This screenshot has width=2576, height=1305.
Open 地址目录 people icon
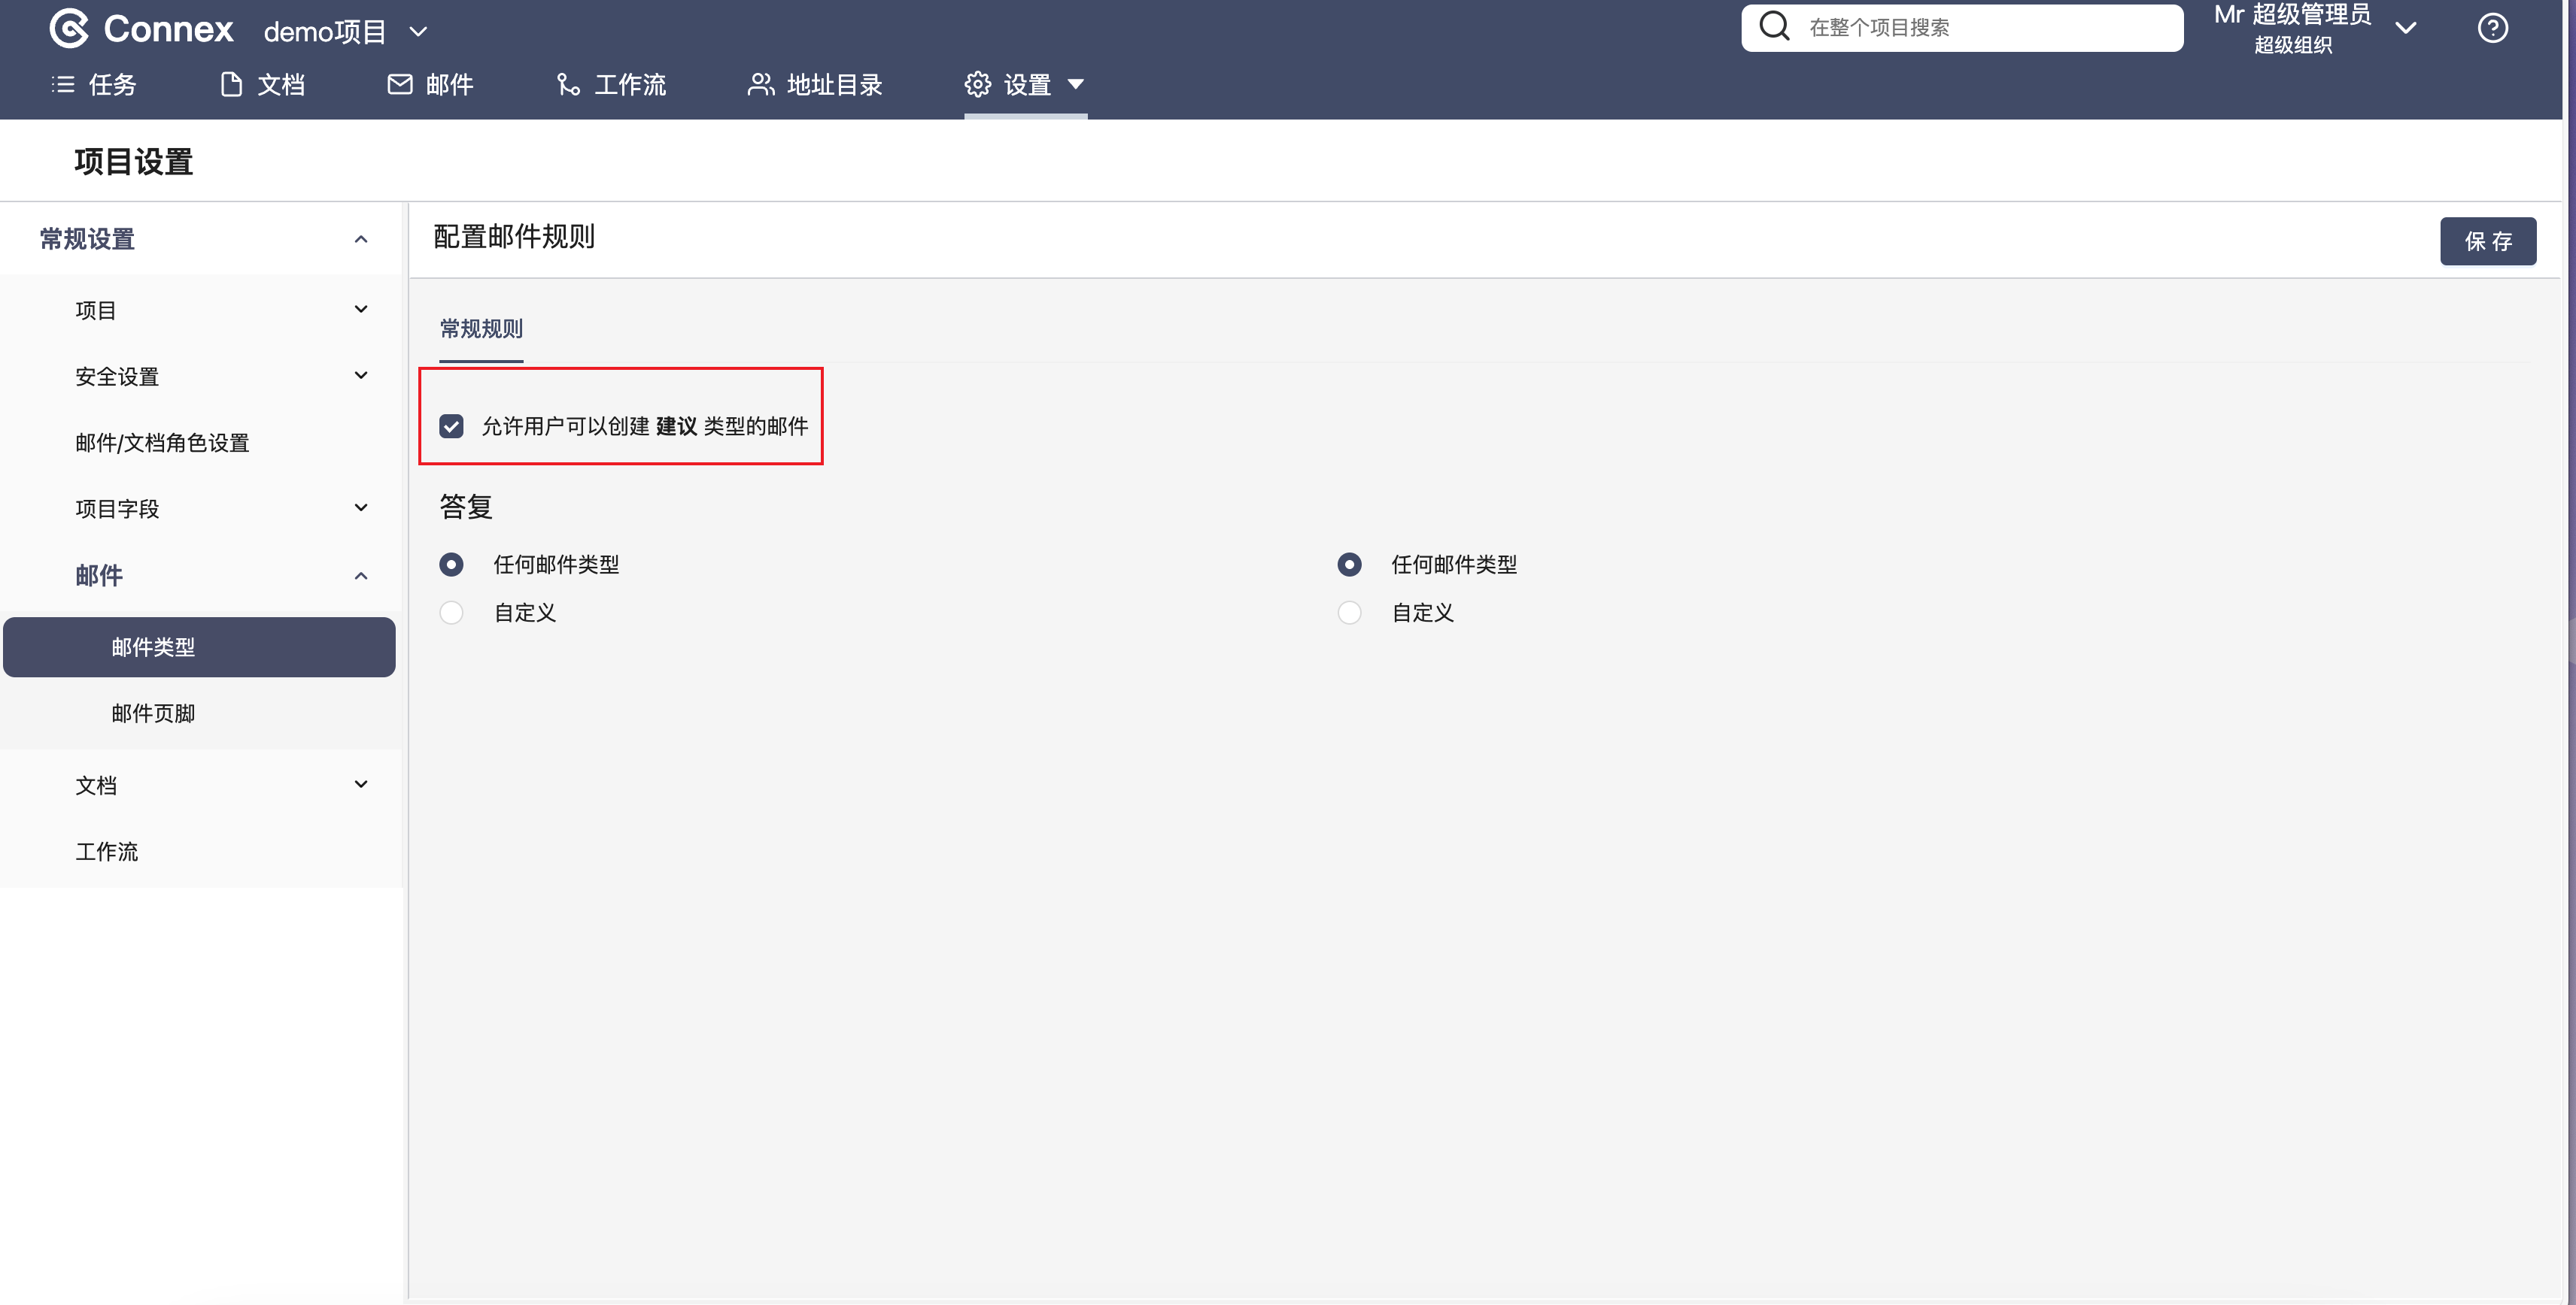pyautogui.click(x=760, y=85)
